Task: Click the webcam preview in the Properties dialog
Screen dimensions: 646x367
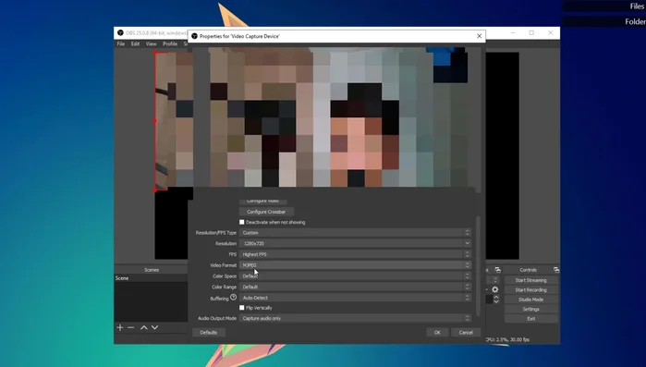Action: 336,117
